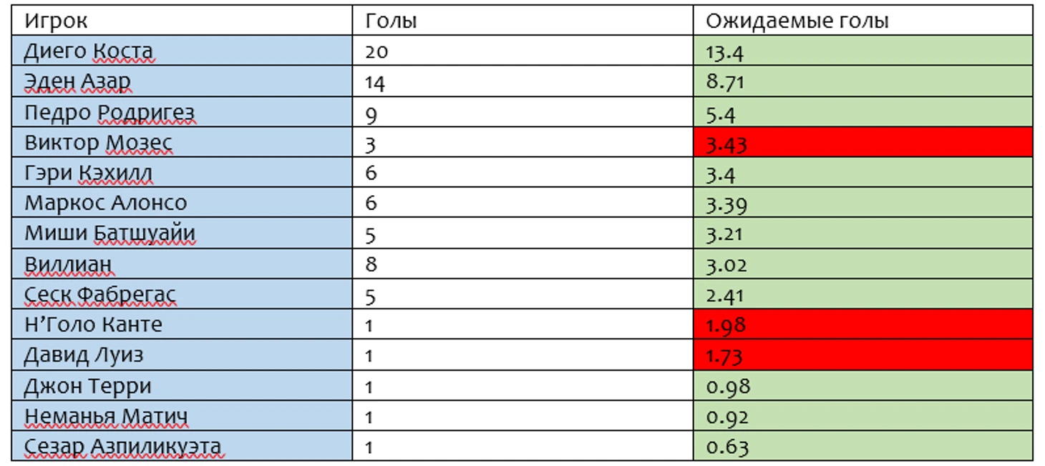Click the 'Н'Голо Канте' cell
This screenshot has width=1045, height=466.
point(181,325)
